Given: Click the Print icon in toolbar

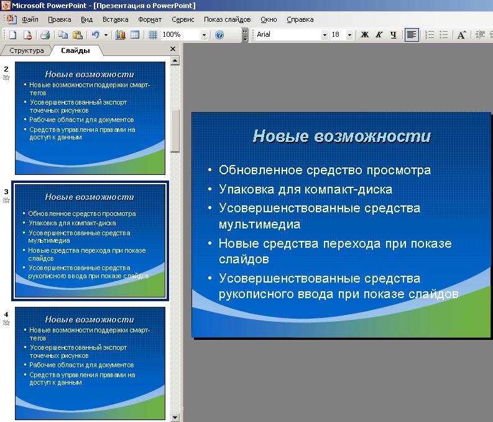Looking at the screenshot, I should tap(45, 35).
